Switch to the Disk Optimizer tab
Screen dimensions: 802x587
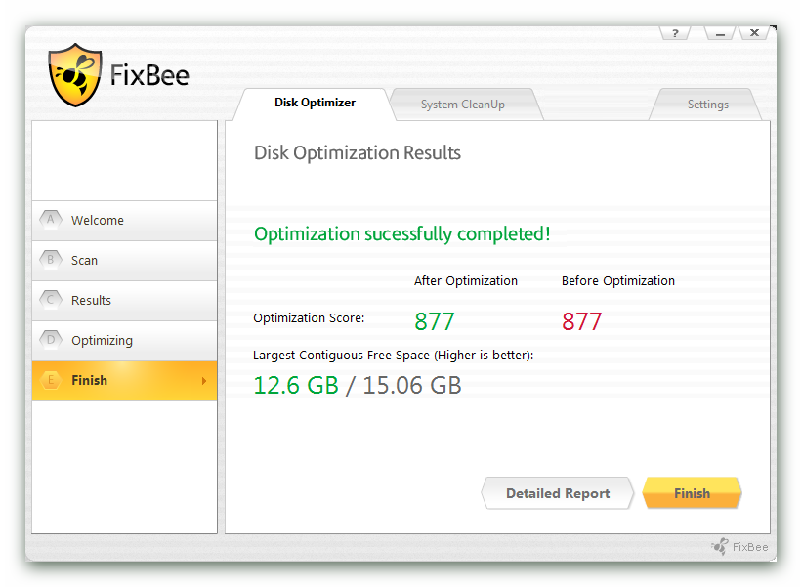pyautogui.click(x=315, y=103)
